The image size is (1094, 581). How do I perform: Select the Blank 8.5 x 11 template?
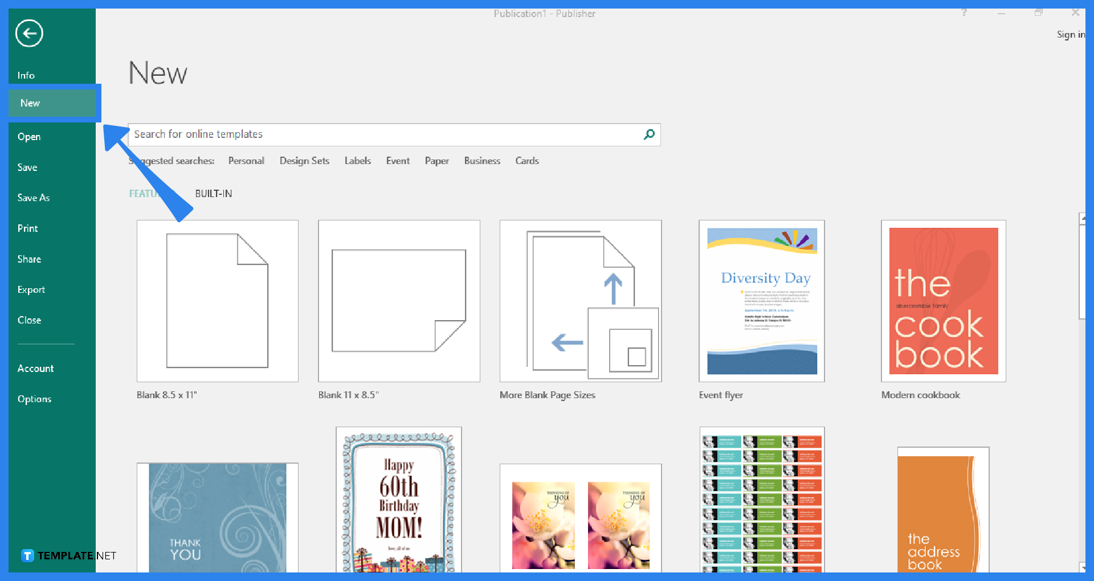[217, 301]
